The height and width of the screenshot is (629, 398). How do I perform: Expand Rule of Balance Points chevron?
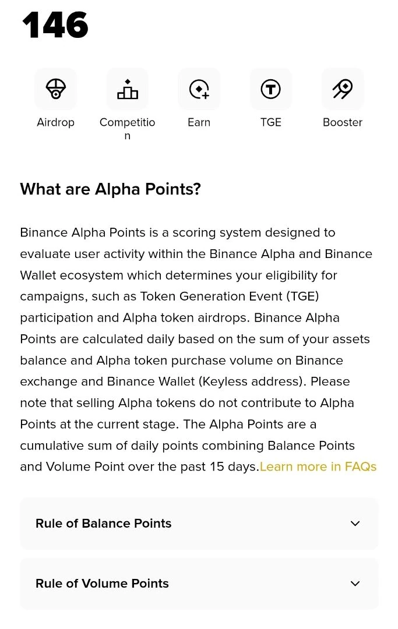(x=355, y=524)
